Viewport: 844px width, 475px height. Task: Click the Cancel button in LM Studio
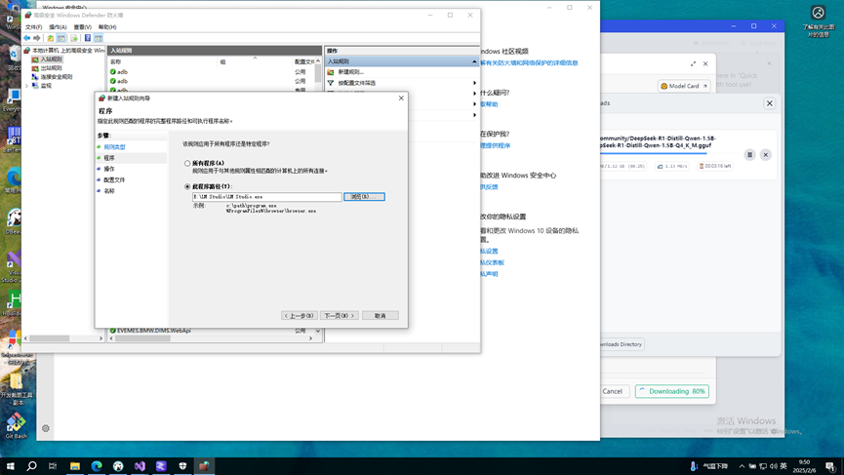[x=613, y=392]
